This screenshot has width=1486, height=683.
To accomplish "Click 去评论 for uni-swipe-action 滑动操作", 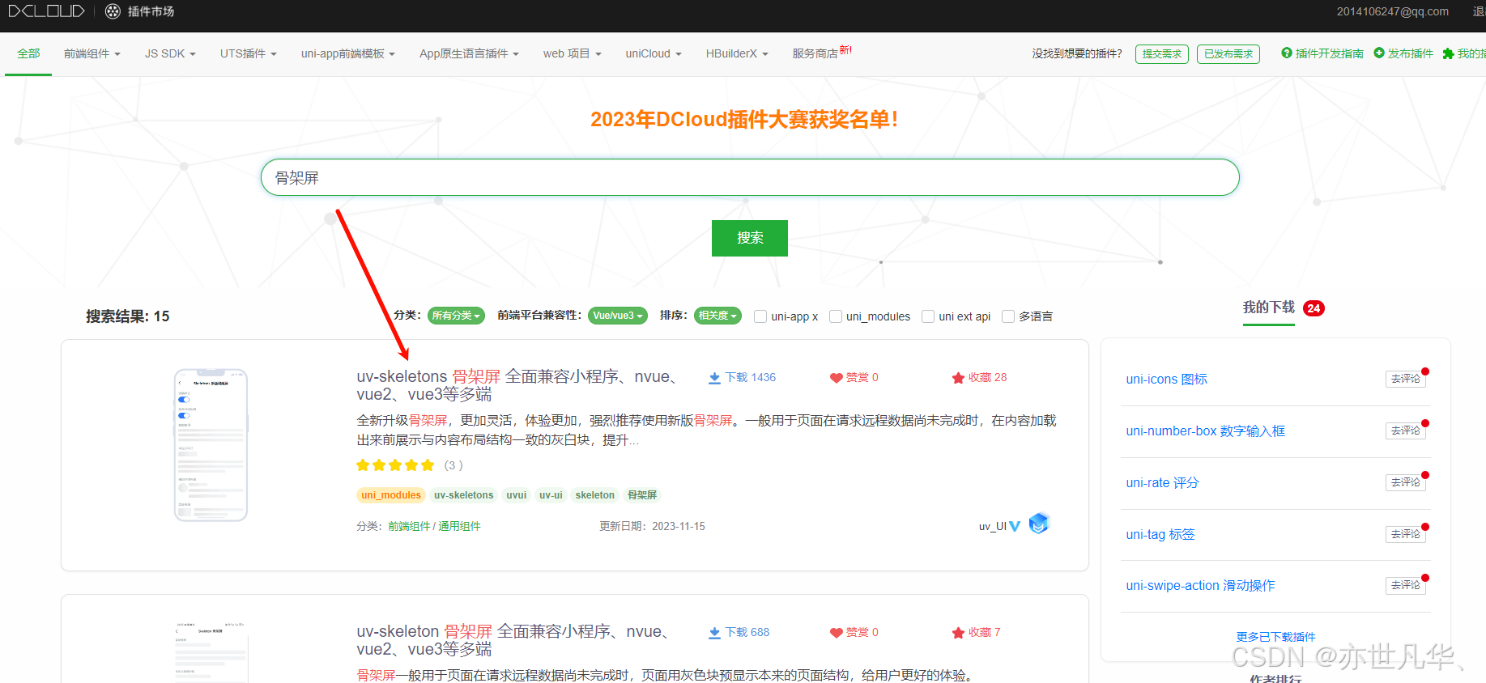I will (1406, 585).
